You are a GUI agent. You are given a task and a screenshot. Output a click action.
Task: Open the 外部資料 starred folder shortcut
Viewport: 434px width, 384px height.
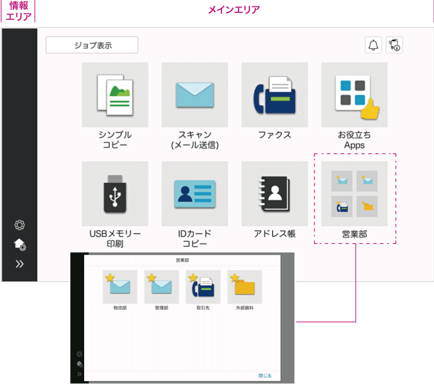[245, 287]
